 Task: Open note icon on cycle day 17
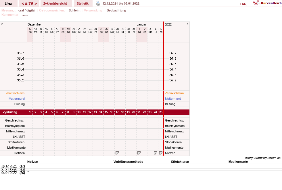tap(117, 153)
